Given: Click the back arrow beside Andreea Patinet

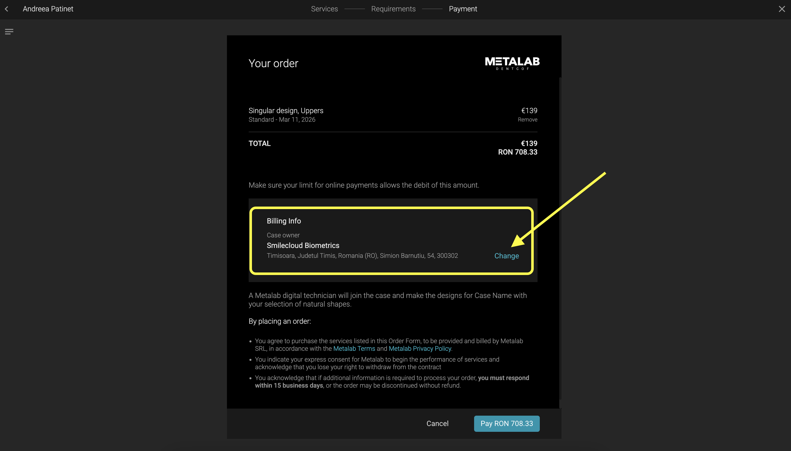Looking at the screenshot, I should click(7, 9).
